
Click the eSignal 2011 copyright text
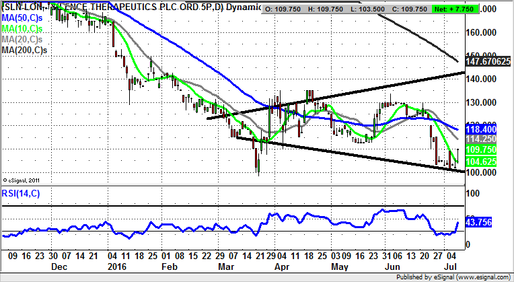click(x=22, y=180)
